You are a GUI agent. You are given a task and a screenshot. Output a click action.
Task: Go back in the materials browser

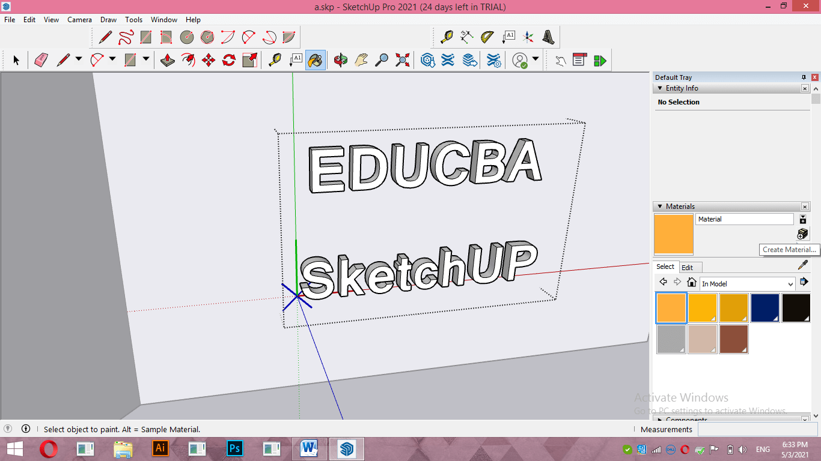pos(663,282)
